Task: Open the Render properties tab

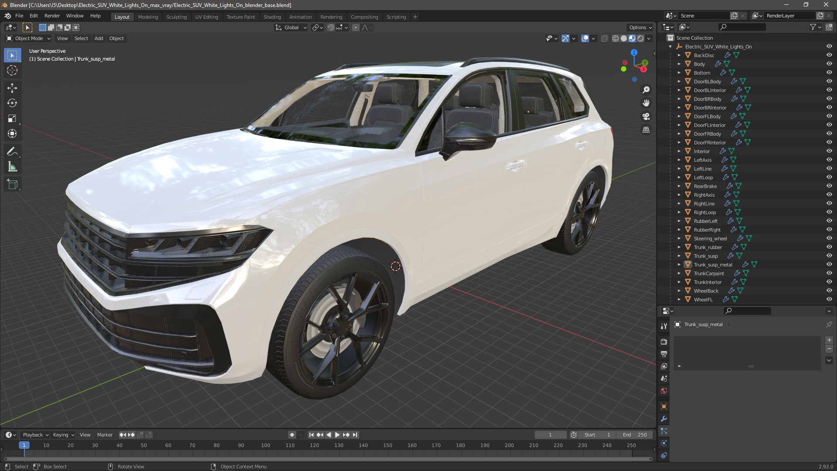Action: click(x=664, y=341)
